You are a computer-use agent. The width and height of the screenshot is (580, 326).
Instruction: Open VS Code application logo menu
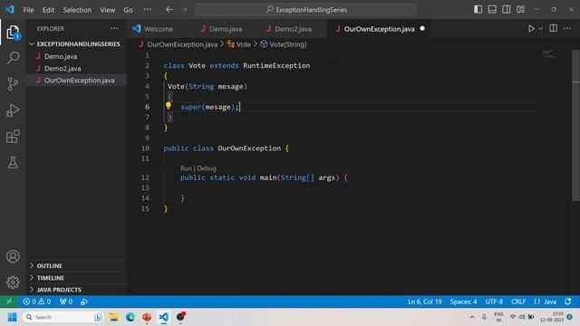click(x=10, y=10)
